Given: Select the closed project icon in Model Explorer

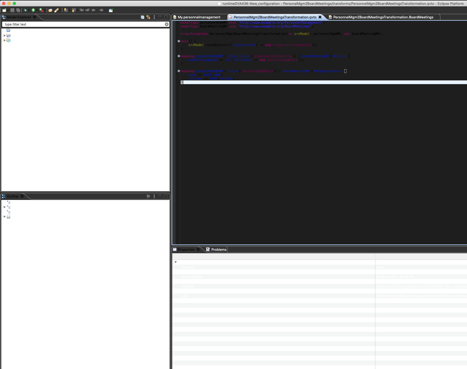Looking at the screenshot, I should pyautogui.click(x=8, y=30).
